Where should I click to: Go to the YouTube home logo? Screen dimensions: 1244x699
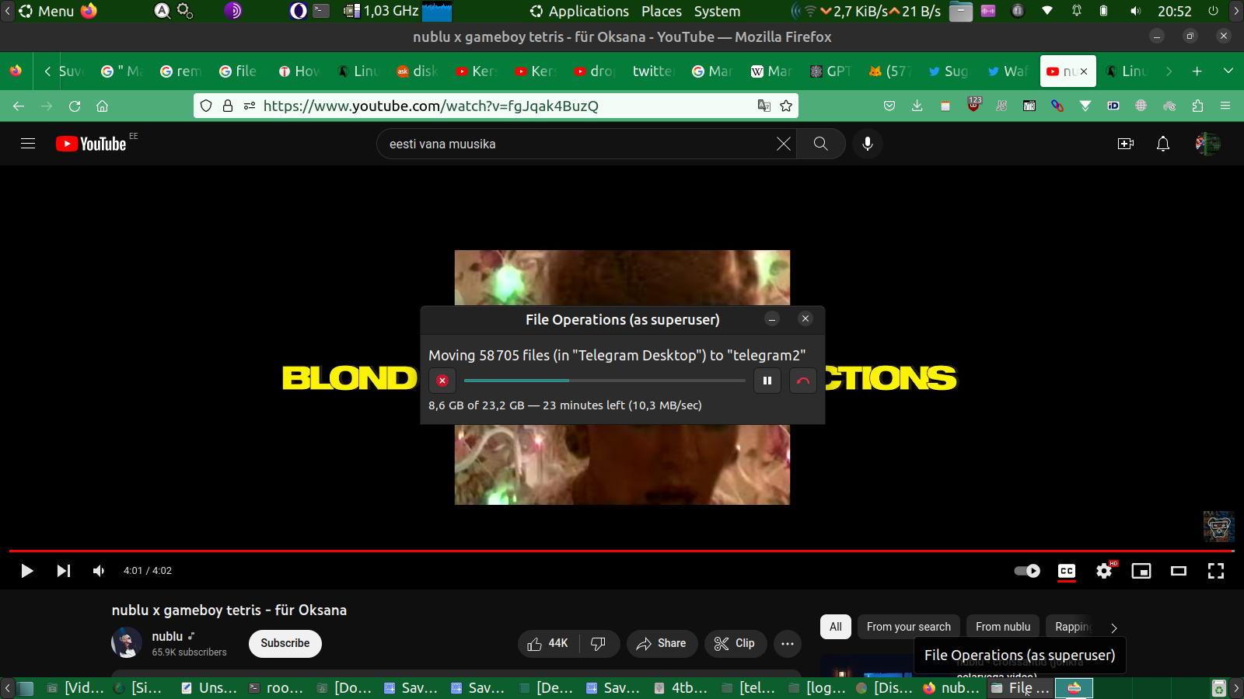pyautogui.click(x=91, y=144)
